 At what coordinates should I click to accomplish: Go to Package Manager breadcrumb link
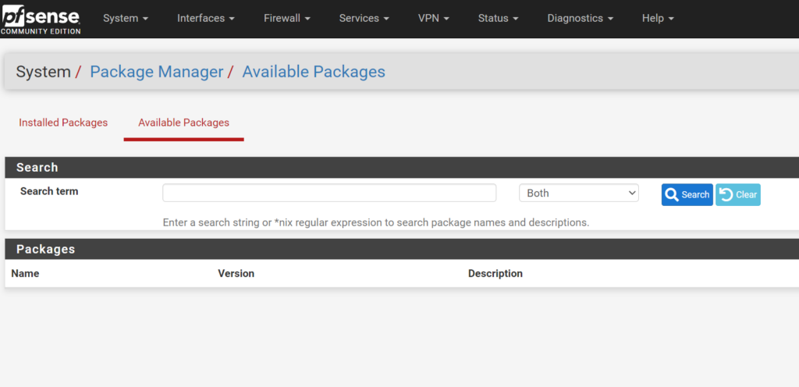click(156, 72)
